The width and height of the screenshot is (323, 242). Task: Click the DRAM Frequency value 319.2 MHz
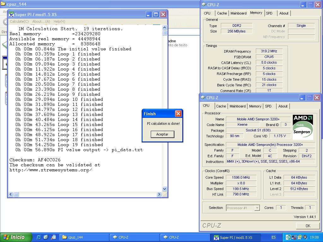[269, 51]
